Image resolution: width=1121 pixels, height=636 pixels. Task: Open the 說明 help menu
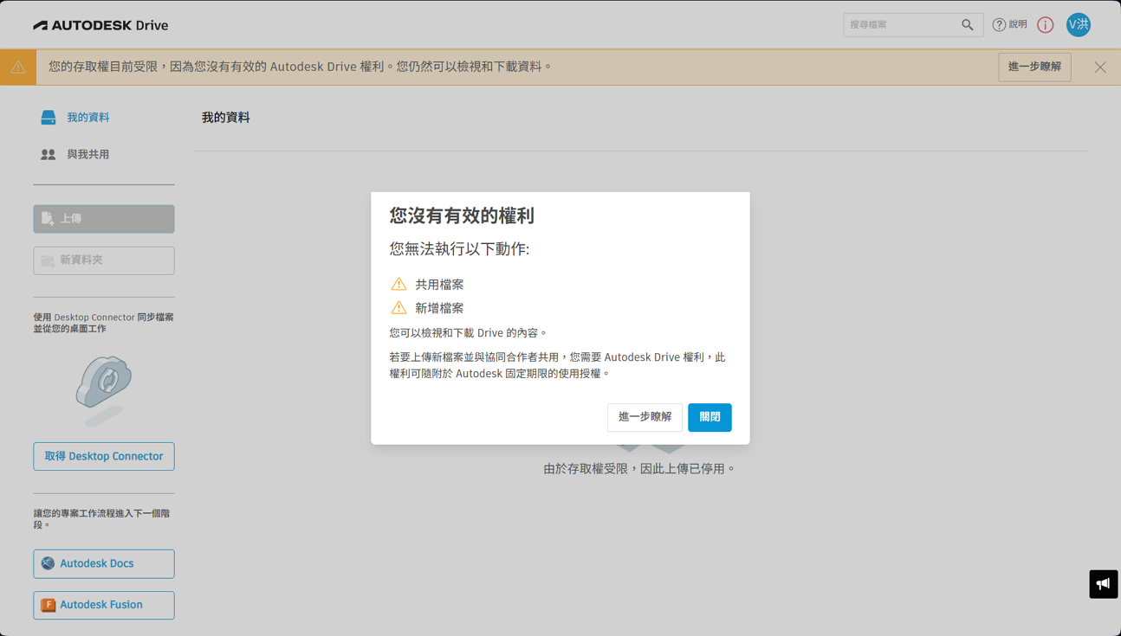point(1009,25)
